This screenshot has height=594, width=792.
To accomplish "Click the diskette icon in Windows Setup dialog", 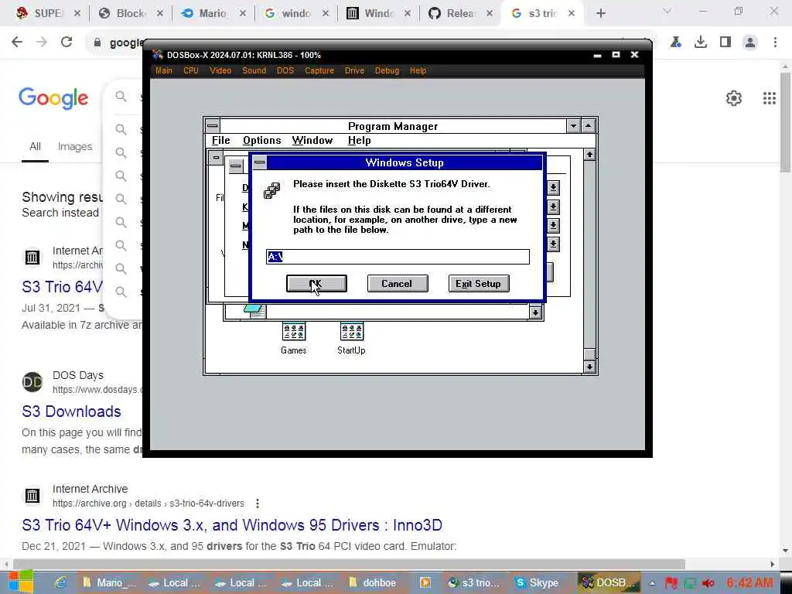I will [271, 190].
